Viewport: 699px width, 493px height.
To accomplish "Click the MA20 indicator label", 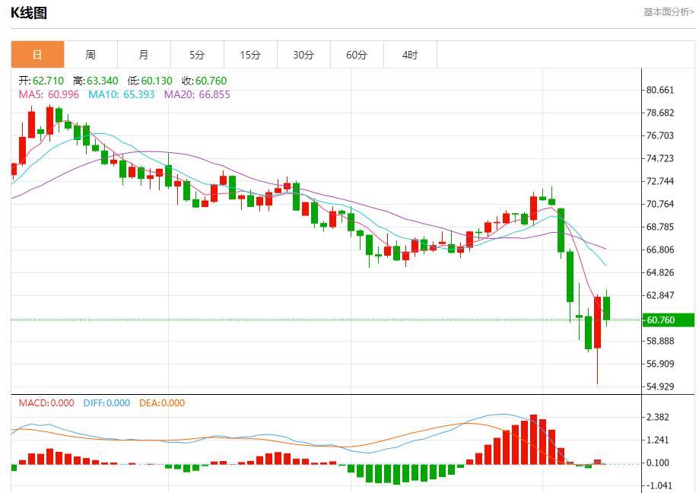I will [x=197, y=94].
